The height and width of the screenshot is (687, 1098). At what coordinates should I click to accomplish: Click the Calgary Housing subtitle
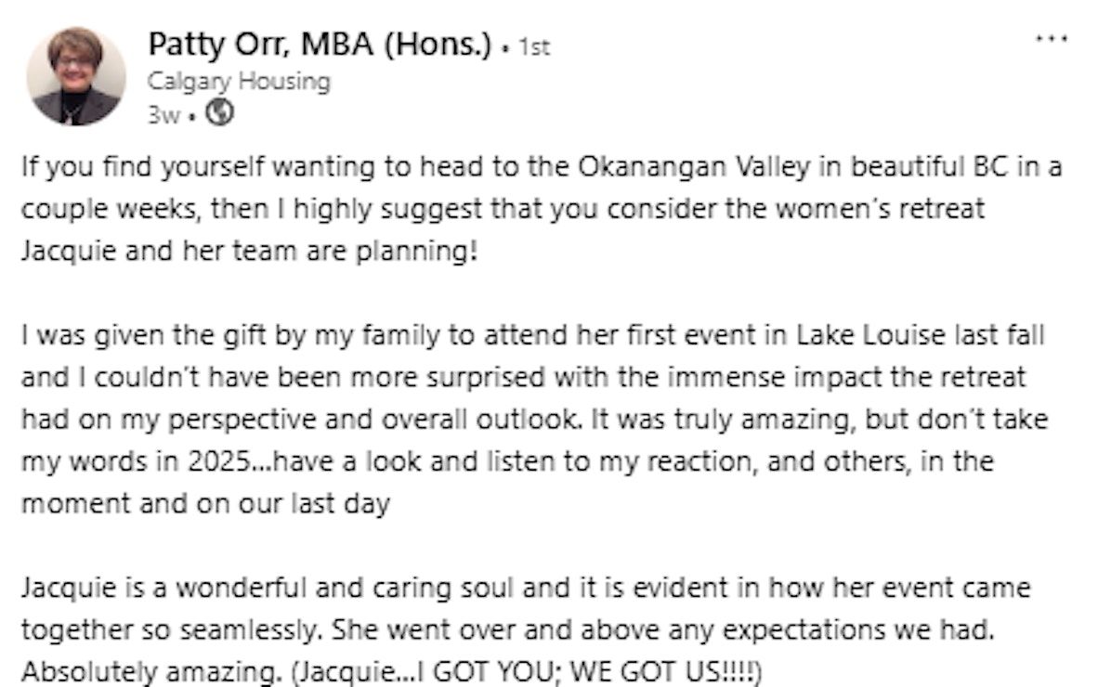239,81
